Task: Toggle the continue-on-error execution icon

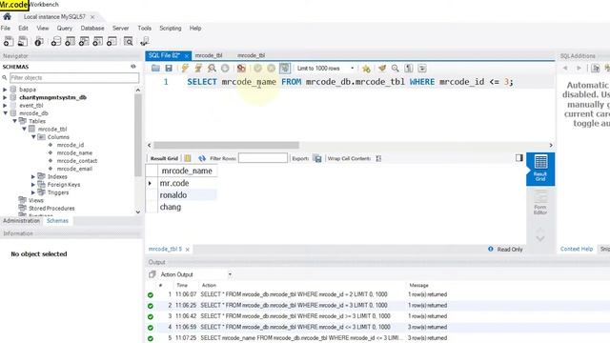Action: (241, 69)
